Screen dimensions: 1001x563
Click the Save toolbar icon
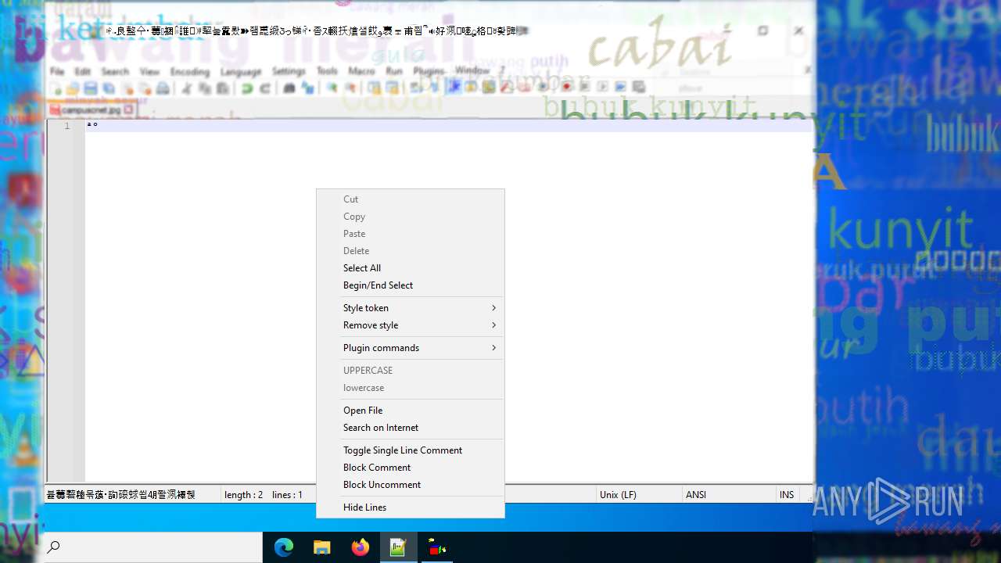point(90,88)
